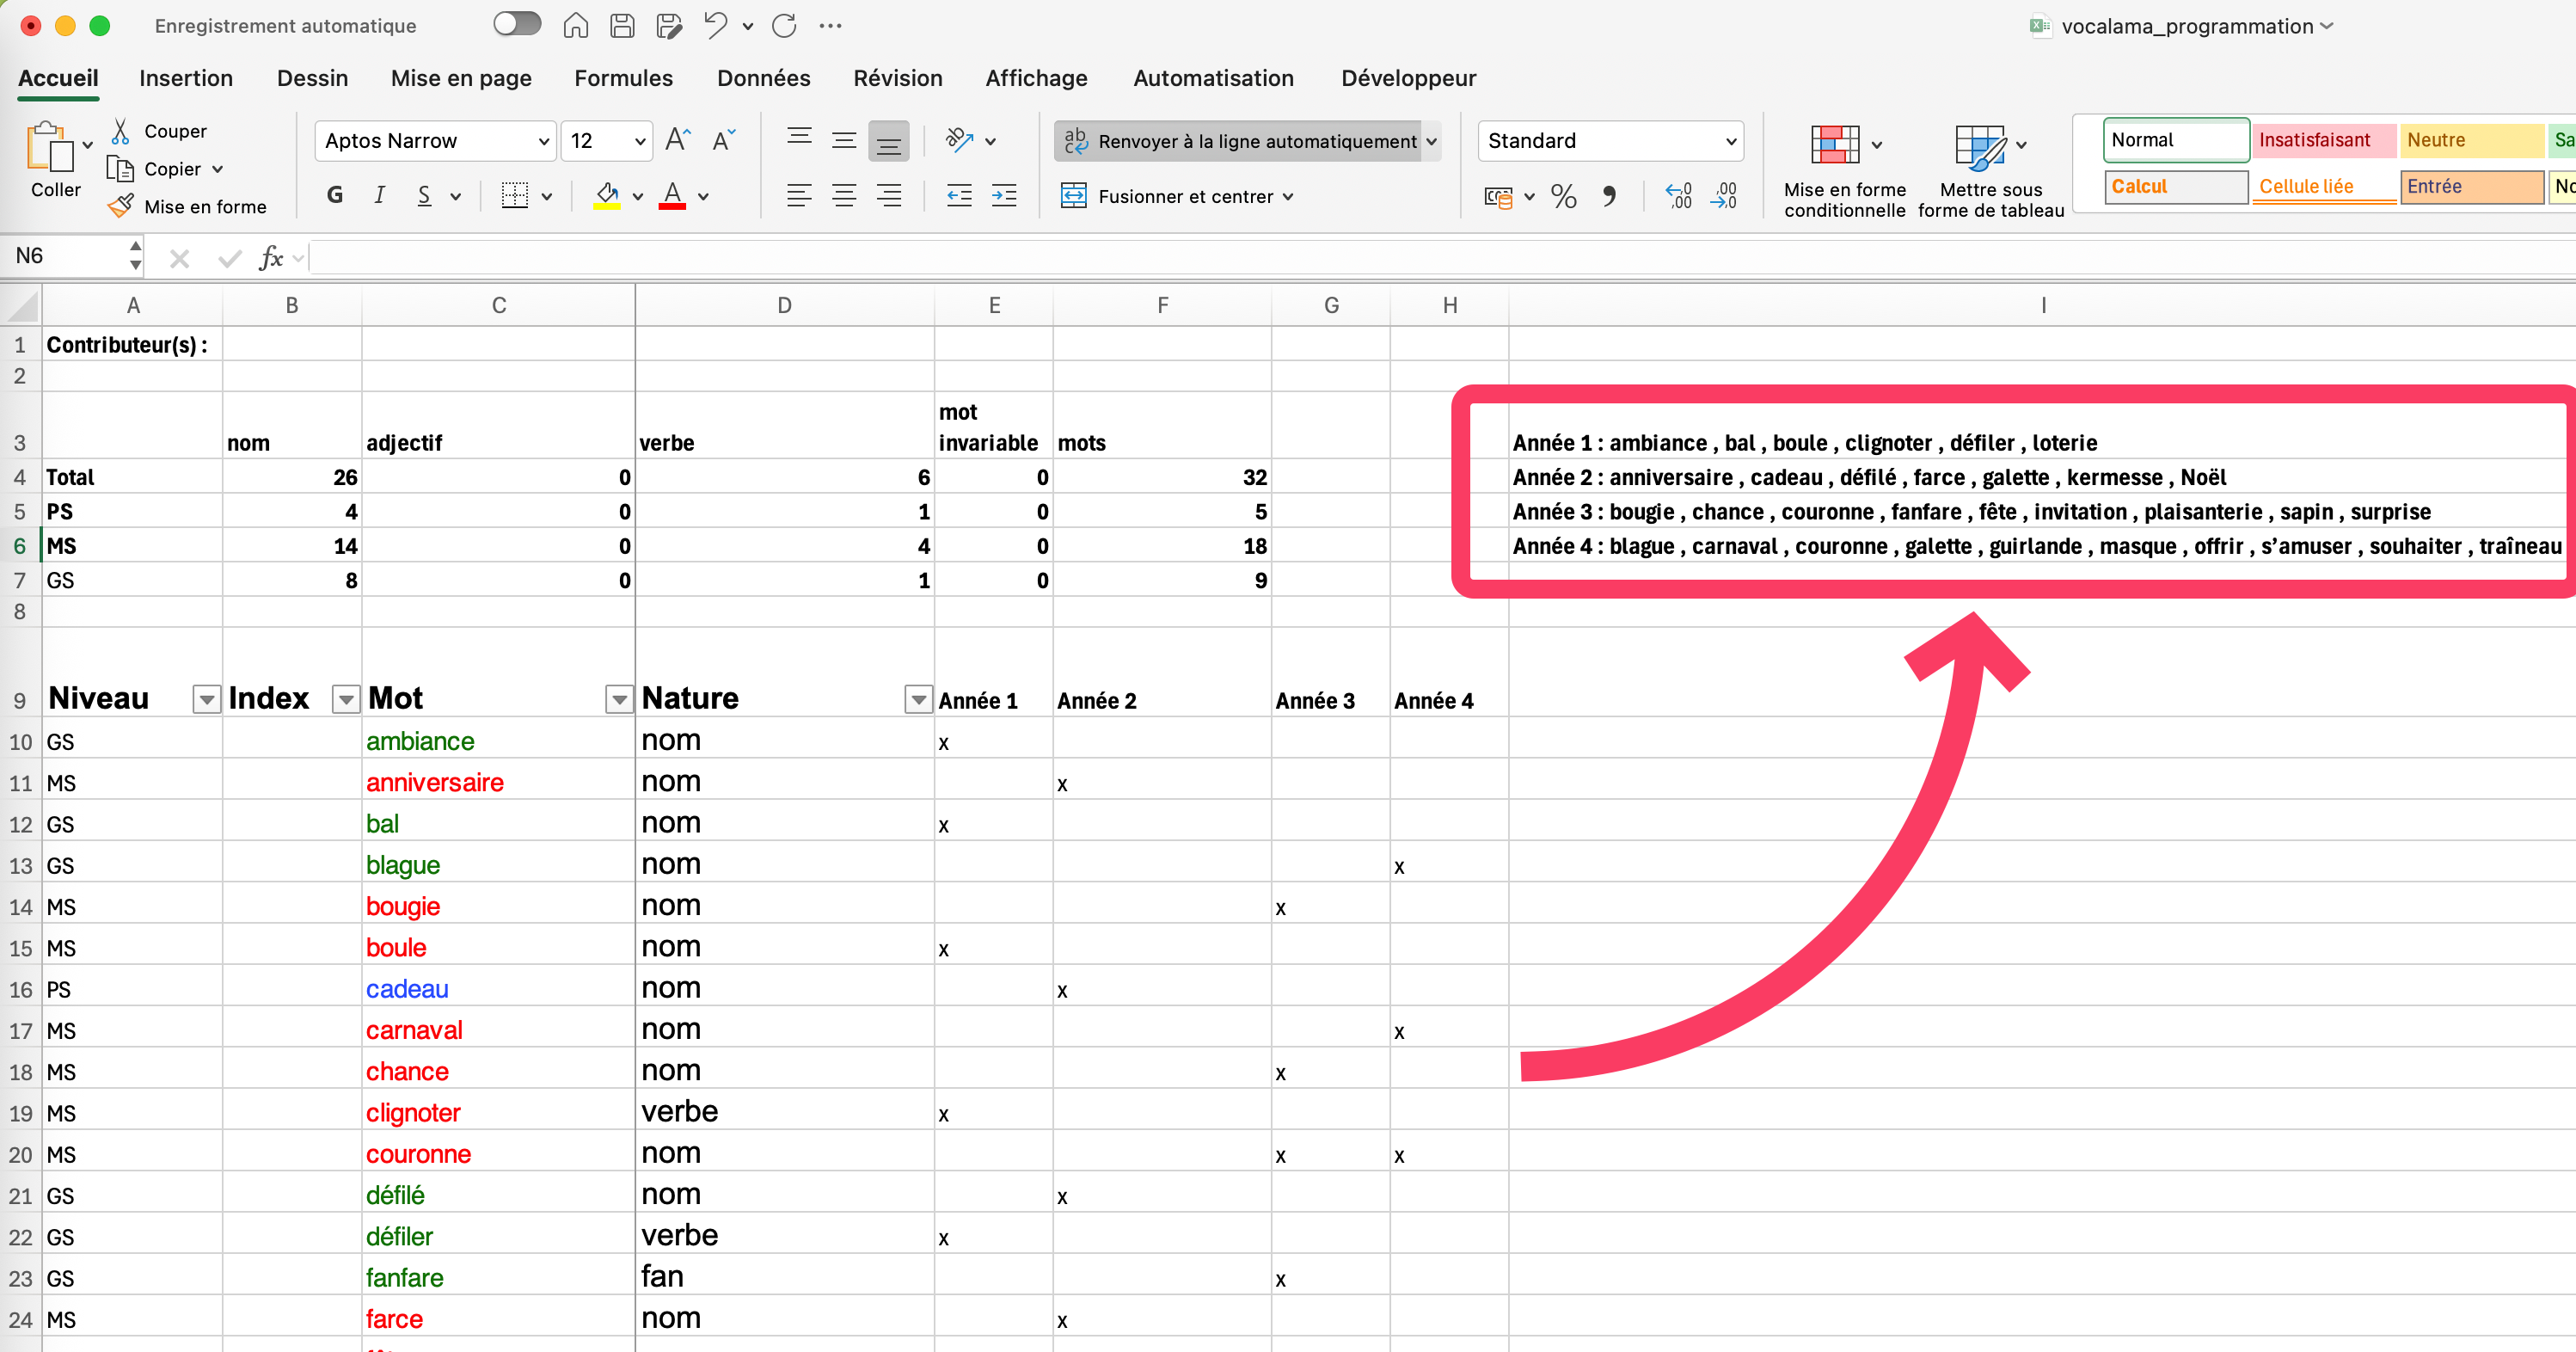The image size is (2576, 1352).
Task: Select the Insatisfaisant cell style
Action: tap(2322, 140)
